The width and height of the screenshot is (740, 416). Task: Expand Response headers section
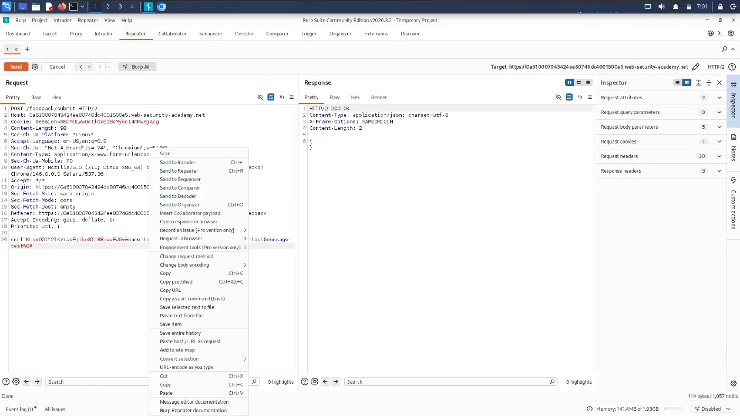coord(661,171)
